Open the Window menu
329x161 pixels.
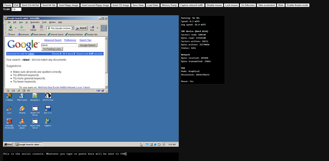(52, 22)
